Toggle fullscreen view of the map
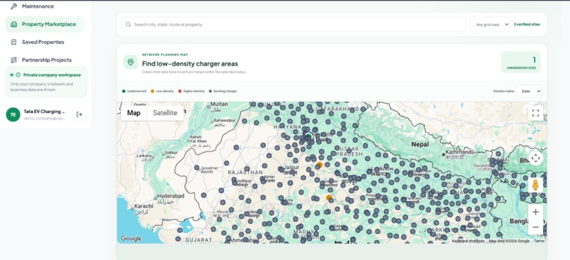This screenshot has height=260, width=570. (535, 113)
